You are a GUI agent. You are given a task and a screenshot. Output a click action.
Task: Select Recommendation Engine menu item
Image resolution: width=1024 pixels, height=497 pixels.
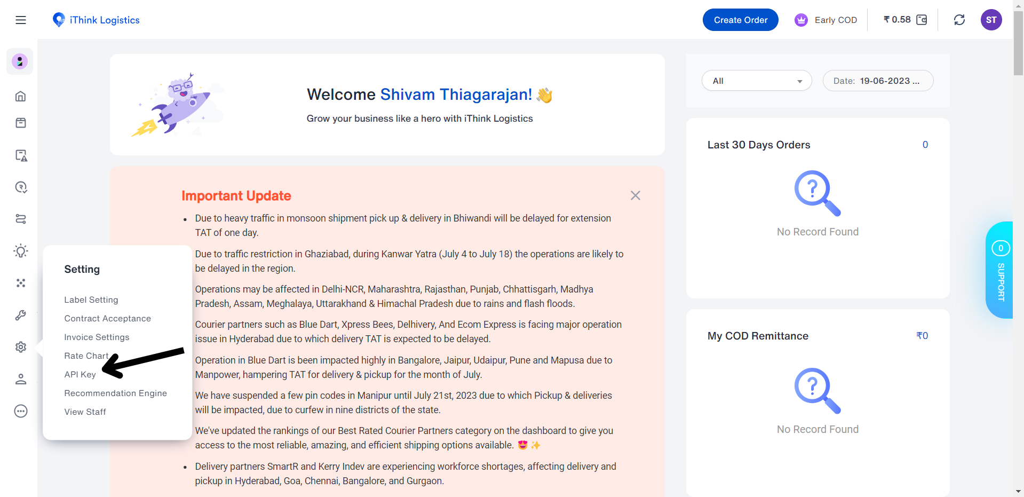coord(116,393)
